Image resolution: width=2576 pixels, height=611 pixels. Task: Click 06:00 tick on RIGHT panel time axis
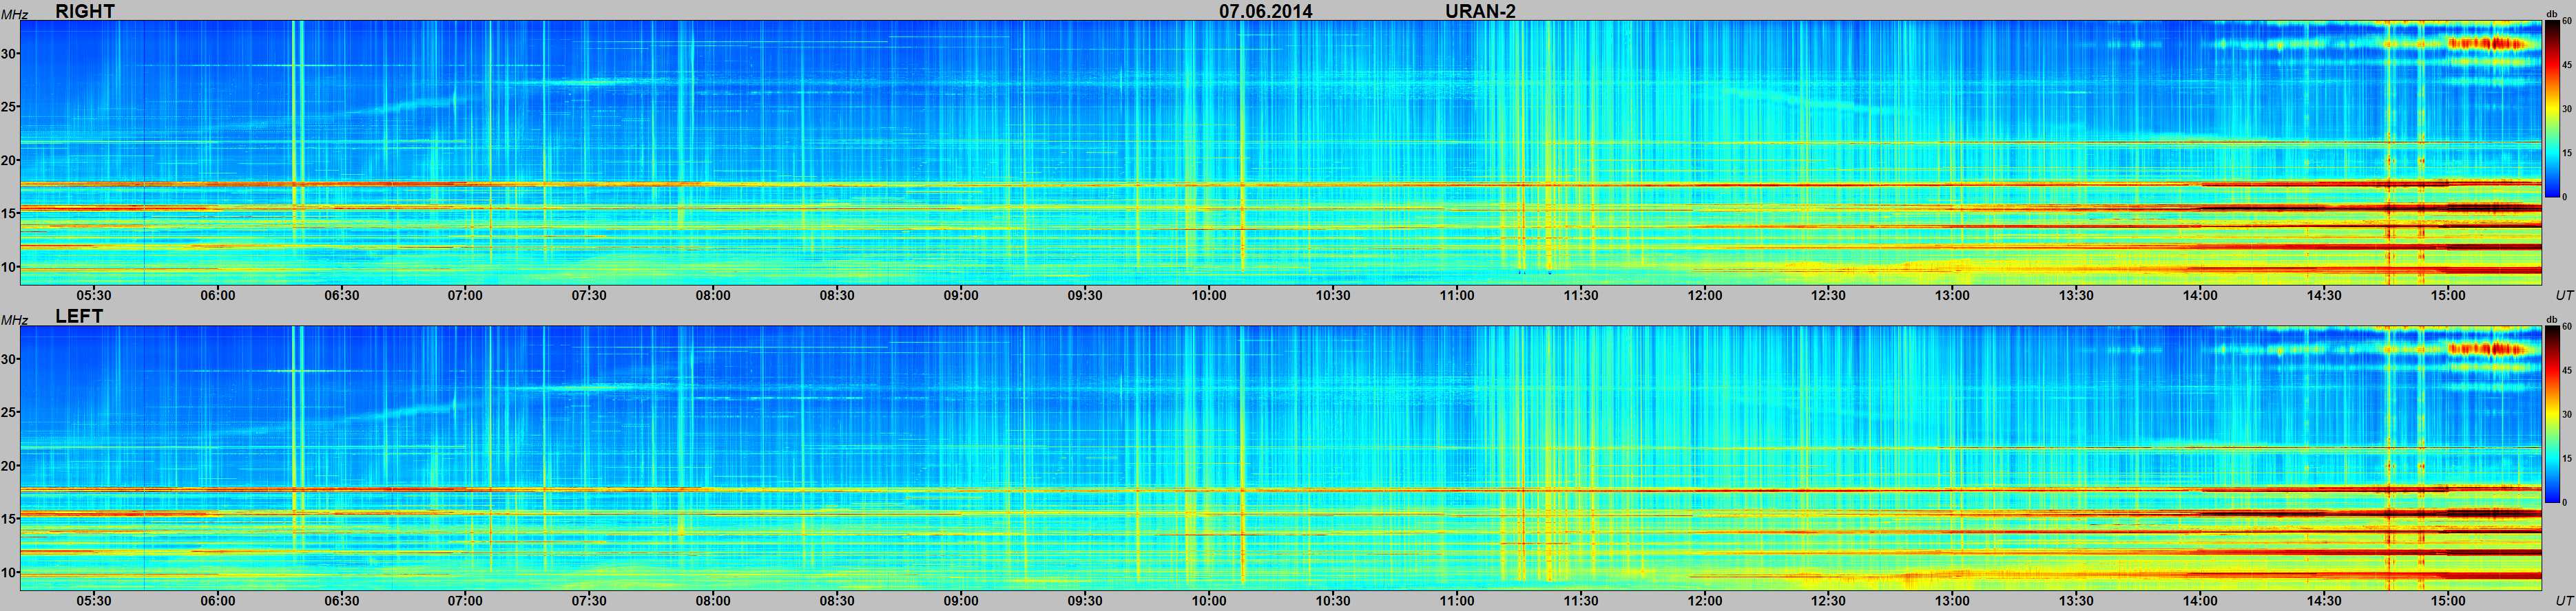click(x=218, y=295)
